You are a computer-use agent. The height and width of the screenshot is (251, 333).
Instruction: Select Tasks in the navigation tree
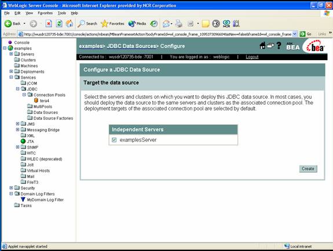[26, 205]
